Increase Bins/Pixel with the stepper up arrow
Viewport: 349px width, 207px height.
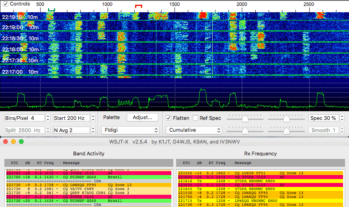tap(48, 116)
